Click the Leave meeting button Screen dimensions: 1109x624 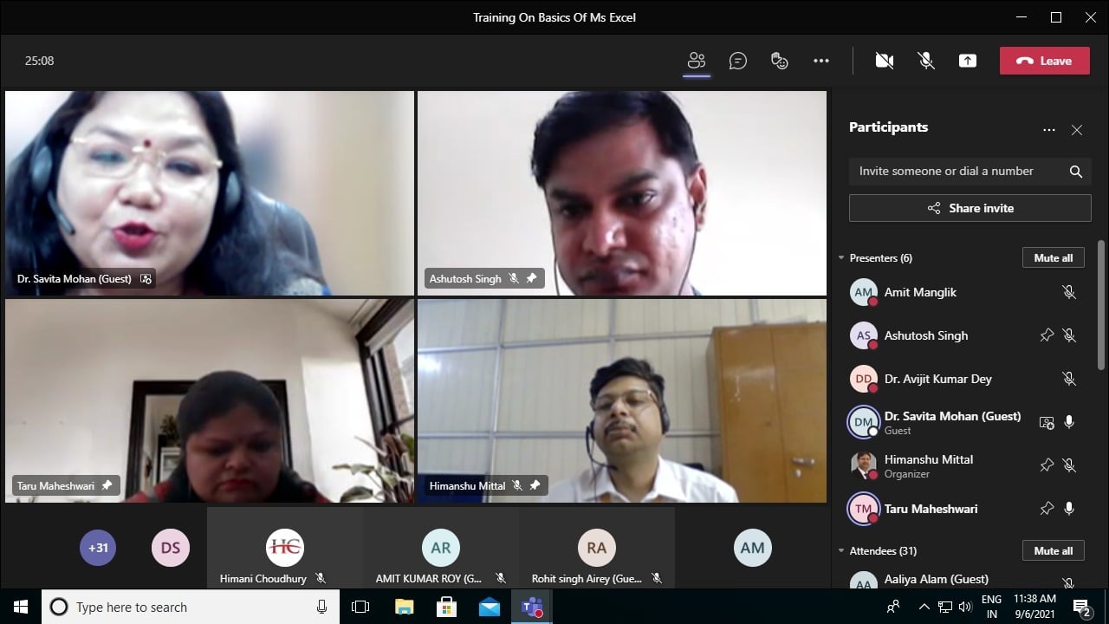point(1044,61)
